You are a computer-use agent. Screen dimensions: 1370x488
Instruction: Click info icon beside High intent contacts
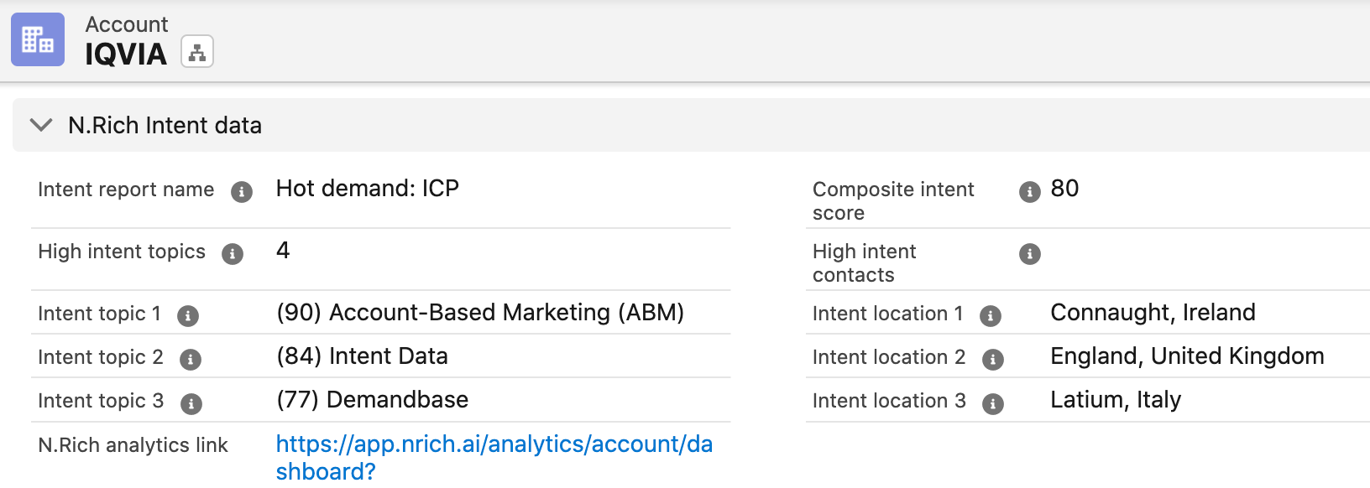[x=1030, y=254]
